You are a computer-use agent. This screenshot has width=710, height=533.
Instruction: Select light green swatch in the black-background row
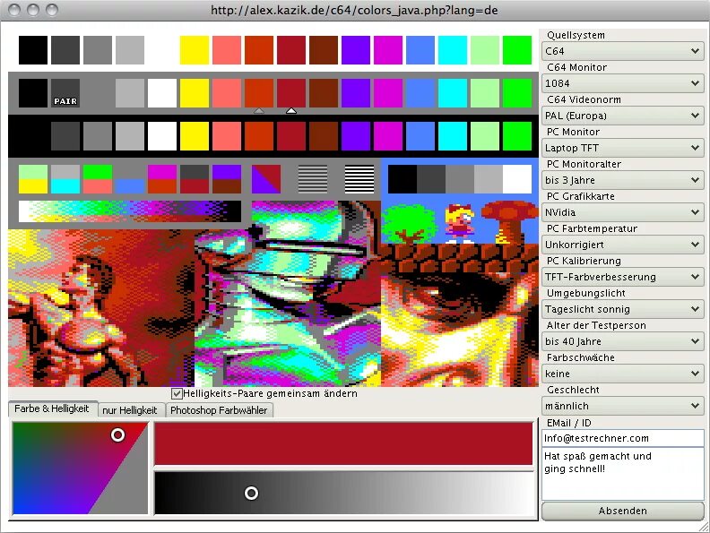485,136
